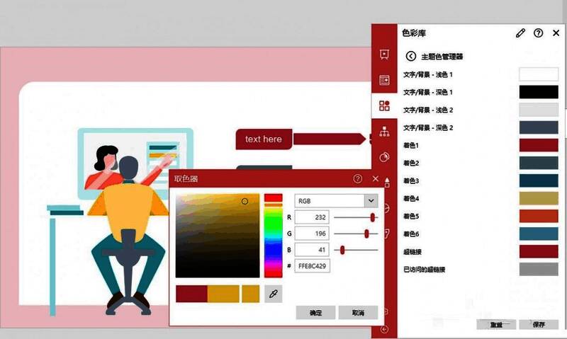Click the G value input field

(312, 234)
